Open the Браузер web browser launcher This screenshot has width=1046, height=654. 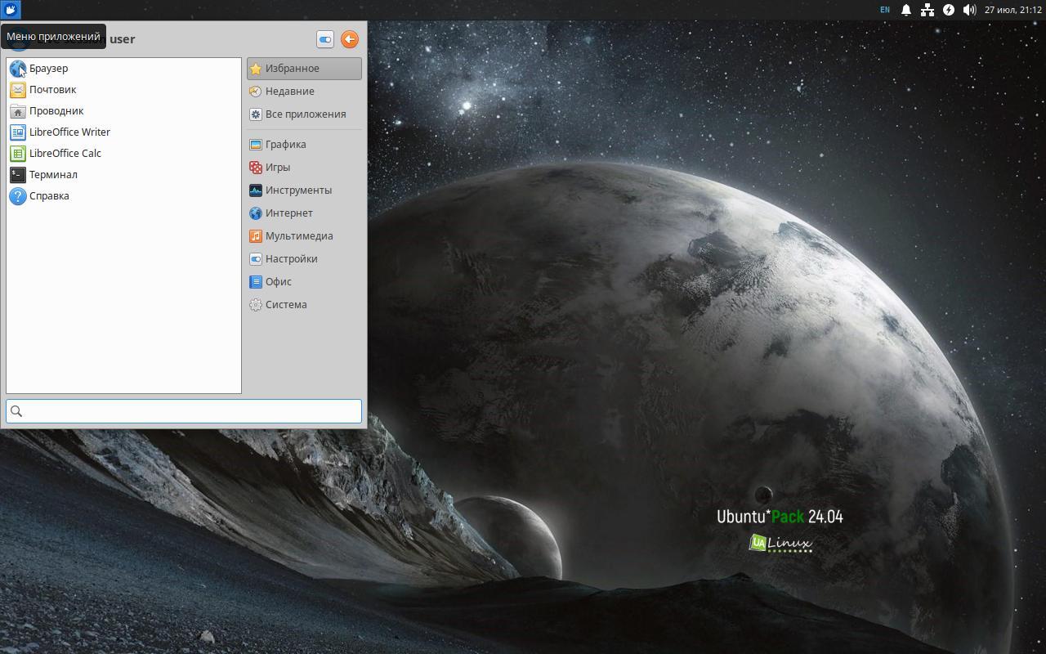[x=123, y=69]
